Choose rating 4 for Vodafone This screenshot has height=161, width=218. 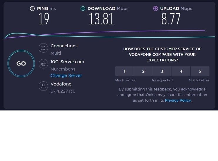181,71
